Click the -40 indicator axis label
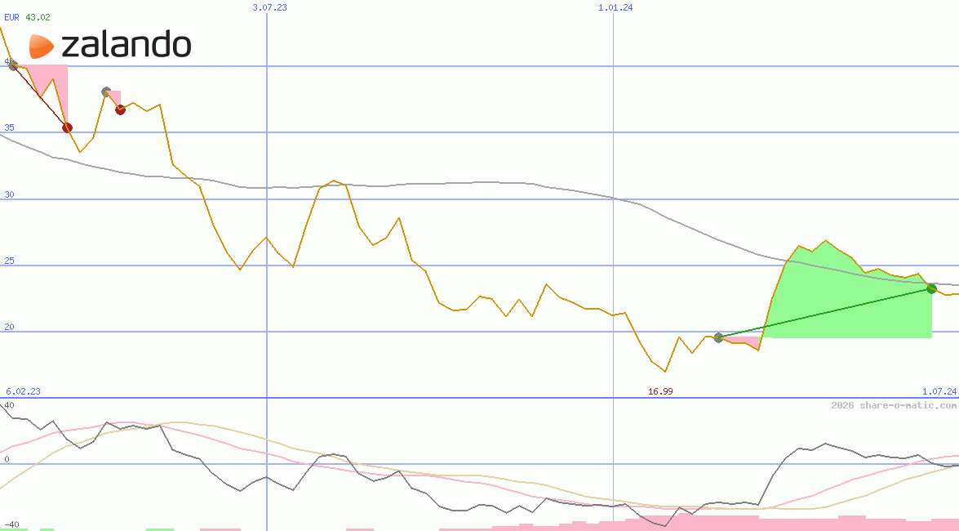959x531 pixels. pos(11,524)
